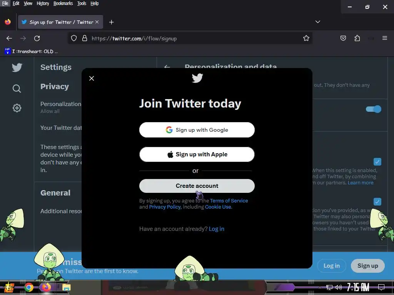Open the Firefox Help menu
The height and width of the screenshot is (295, 394).
click(x=95, y=3)
